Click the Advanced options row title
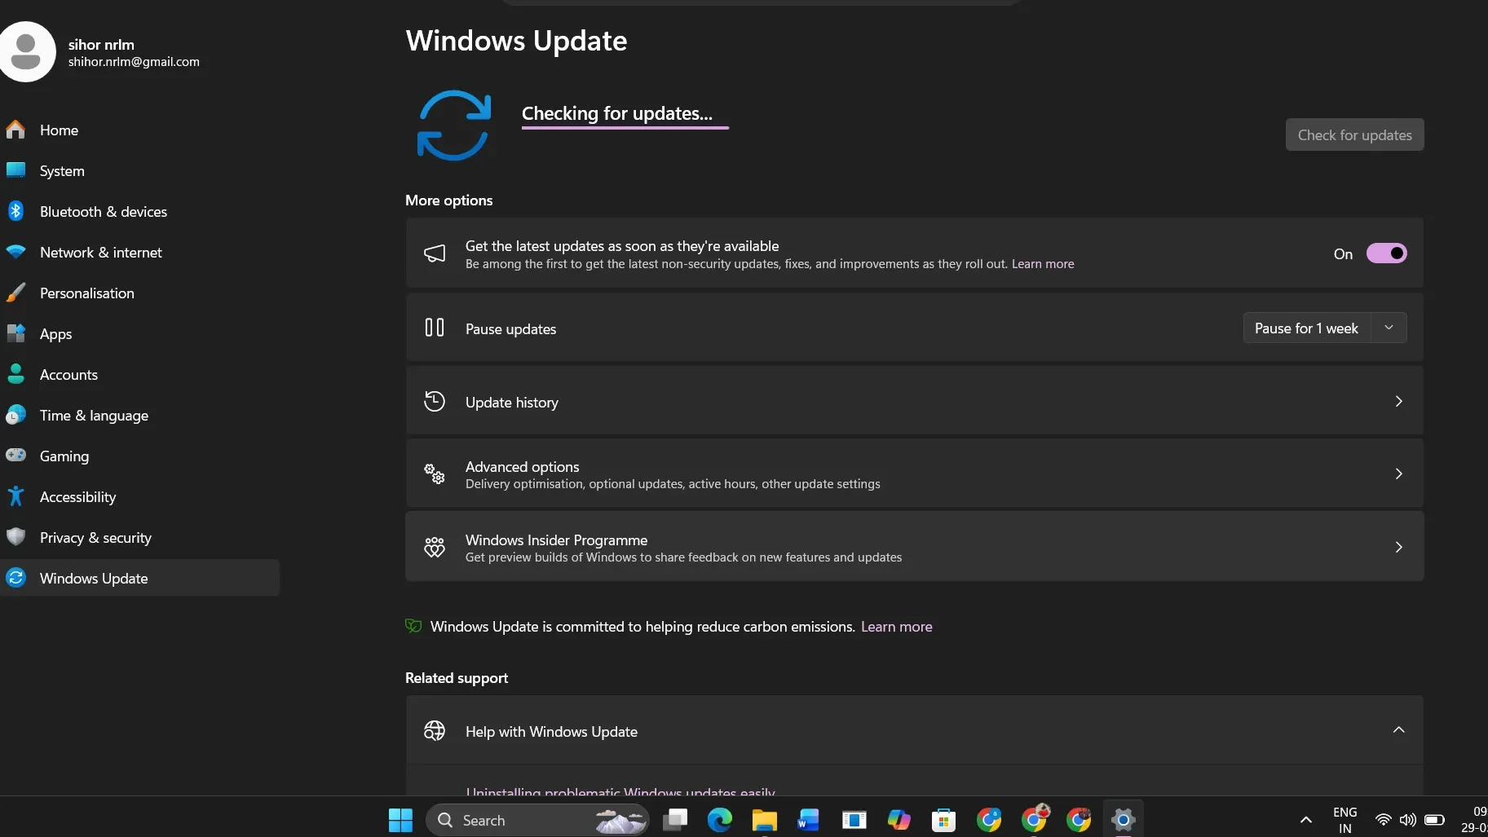This screenshot has height=837, width=1488. click(522, 466)
